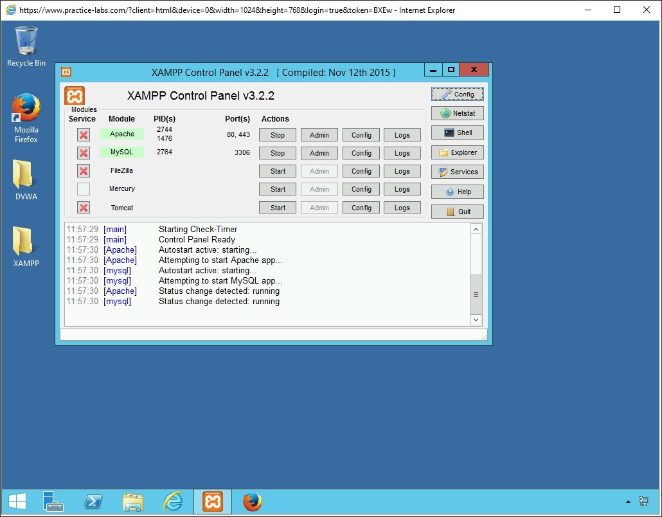The image size is (662, 517).
Task: Open the XAMPP Shell
Action: (457, 132)
